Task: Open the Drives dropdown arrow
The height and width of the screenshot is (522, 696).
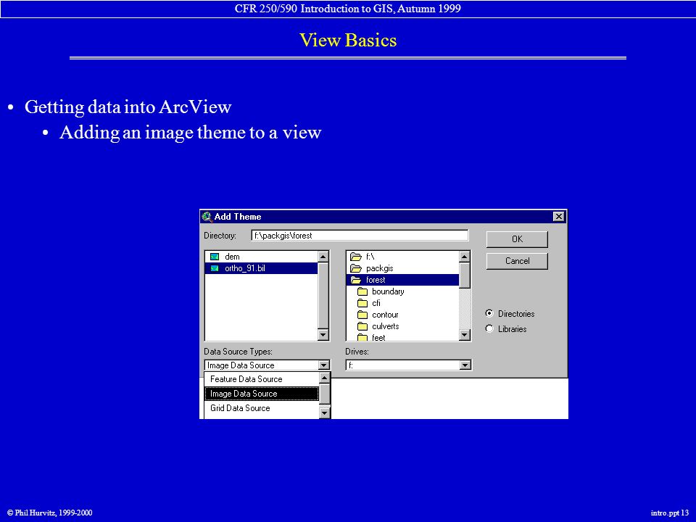Action: point(465,365)
